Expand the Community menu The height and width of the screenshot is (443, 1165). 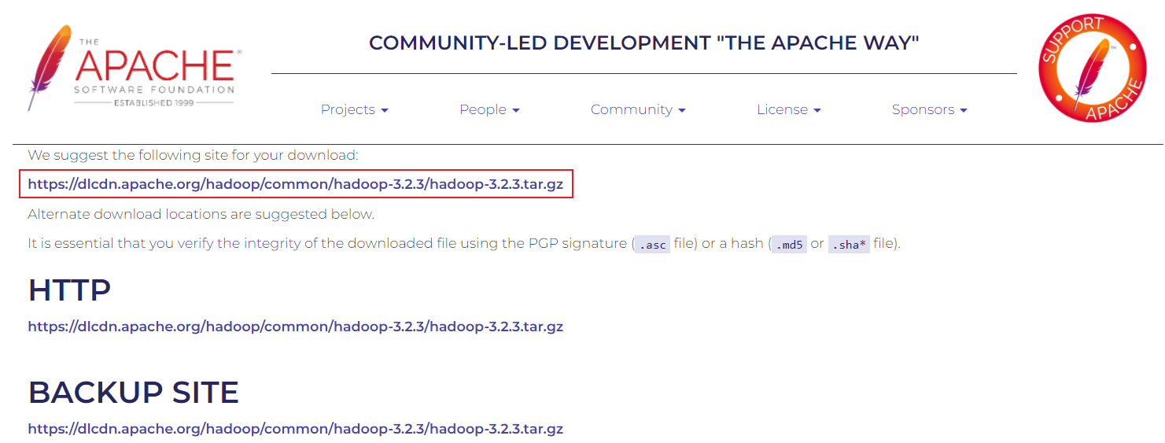[638, 109]
